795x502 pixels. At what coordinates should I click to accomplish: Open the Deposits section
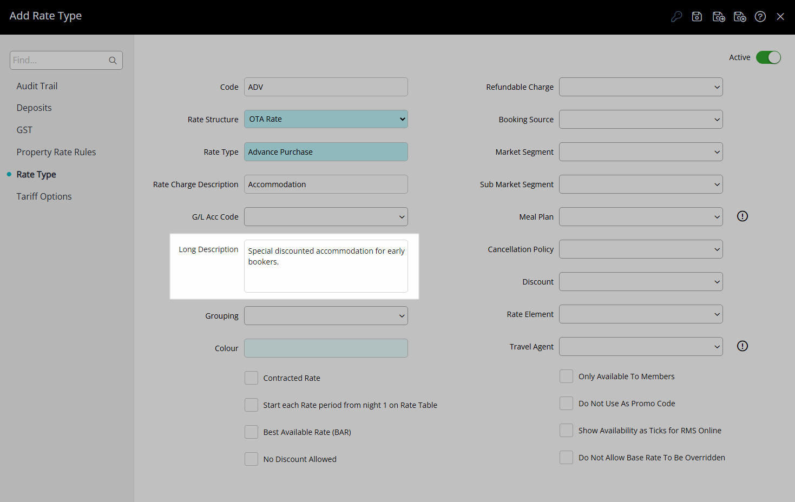34,108
